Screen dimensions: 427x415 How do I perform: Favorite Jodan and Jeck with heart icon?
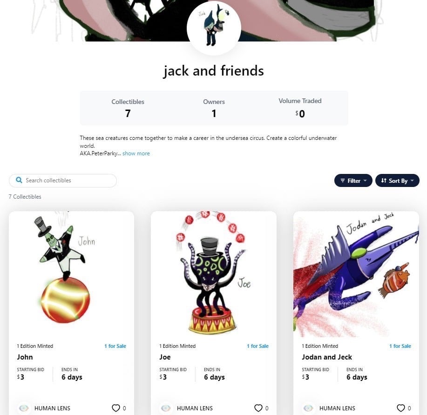tap(400, 408)
